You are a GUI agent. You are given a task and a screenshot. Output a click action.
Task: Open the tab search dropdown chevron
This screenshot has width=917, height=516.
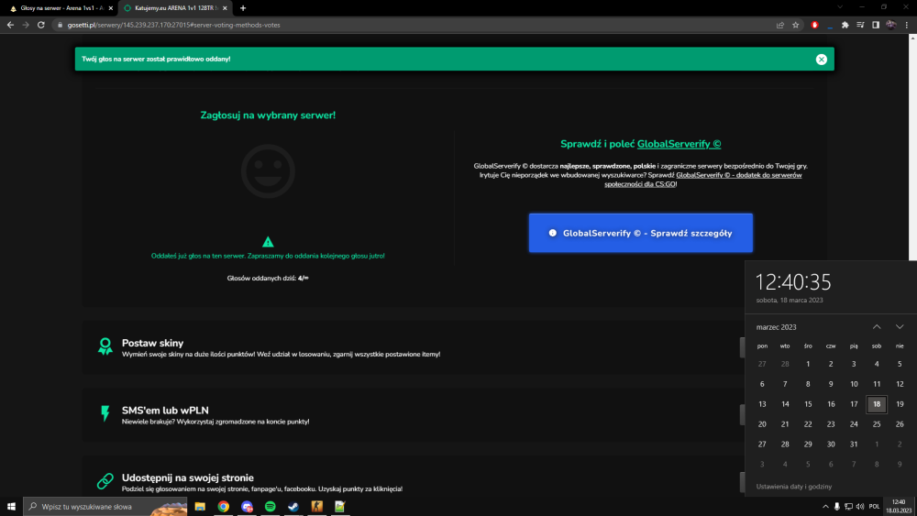[x=840, y=7]
